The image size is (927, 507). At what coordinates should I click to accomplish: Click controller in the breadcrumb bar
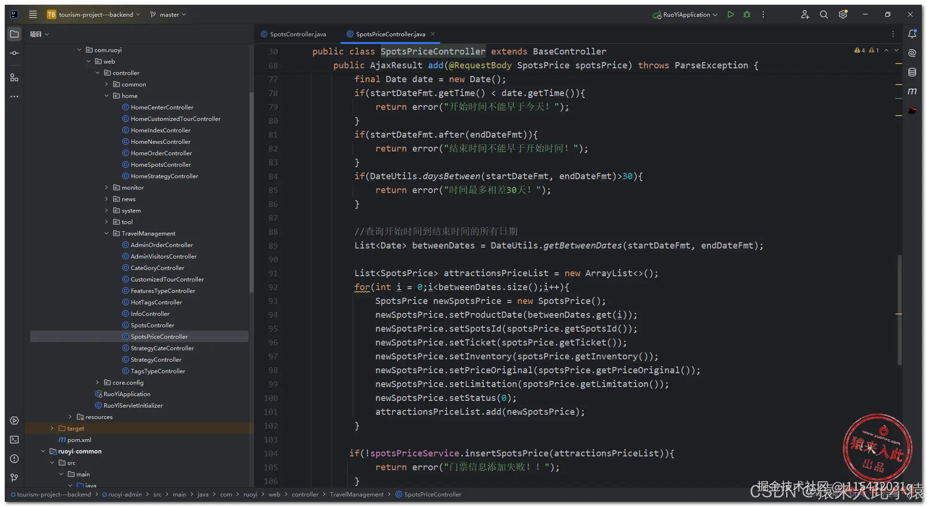point(305,494)
